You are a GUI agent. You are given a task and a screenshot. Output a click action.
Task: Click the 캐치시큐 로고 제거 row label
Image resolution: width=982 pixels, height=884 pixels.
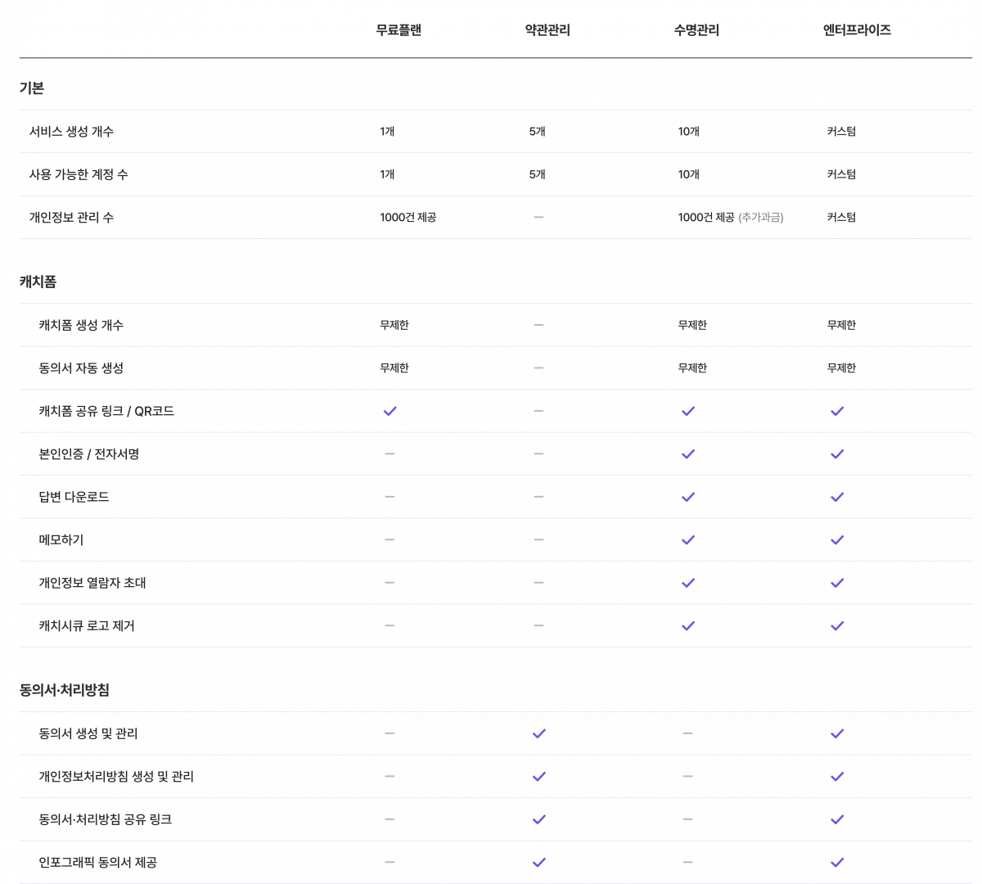pyautogui.click(x=87, y=626)
